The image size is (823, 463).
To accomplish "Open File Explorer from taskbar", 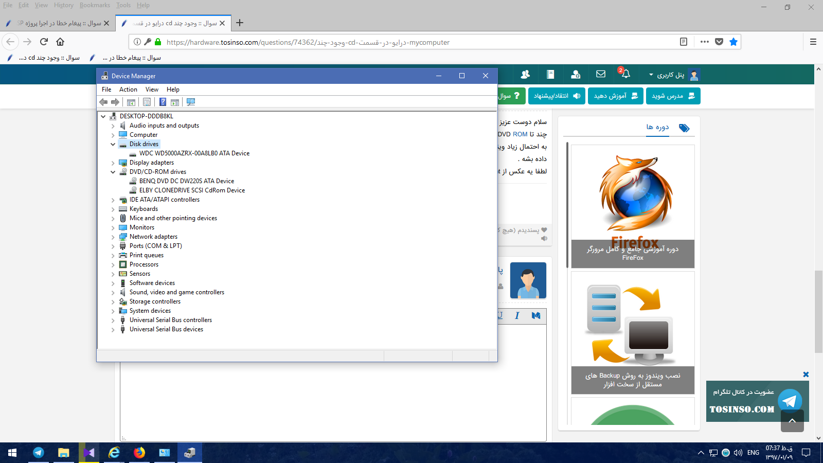I will (x=64, y=453).
